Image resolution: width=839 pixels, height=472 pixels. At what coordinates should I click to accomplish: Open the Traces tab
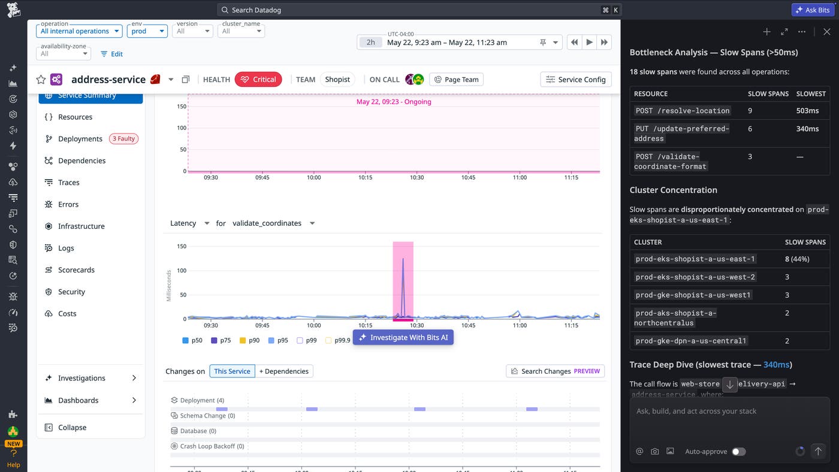[91, 182]
